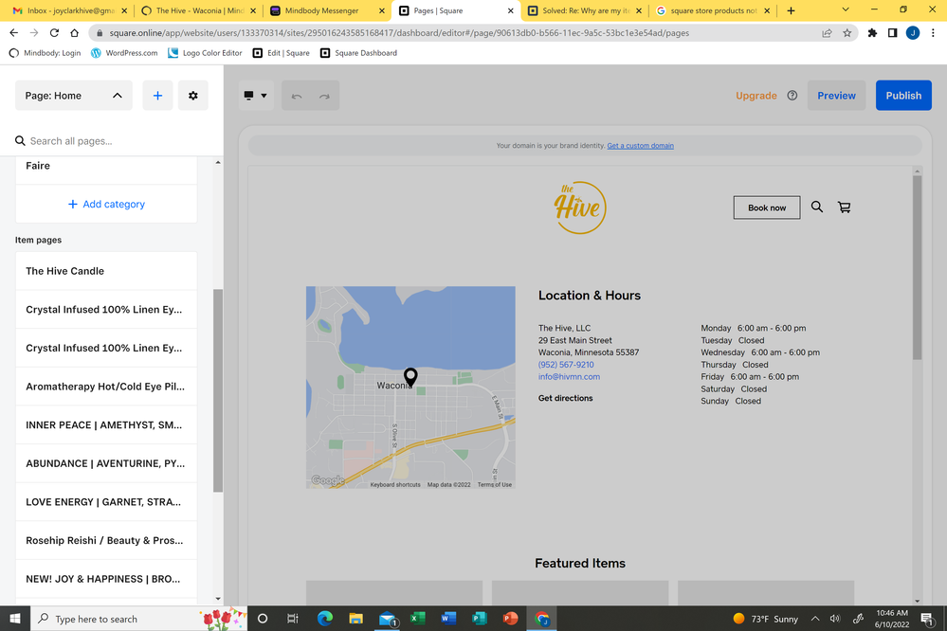The width and height of the screenshot is (947, 631).
Task: Click The Hive logo in site header
Action: coord(579,207)
